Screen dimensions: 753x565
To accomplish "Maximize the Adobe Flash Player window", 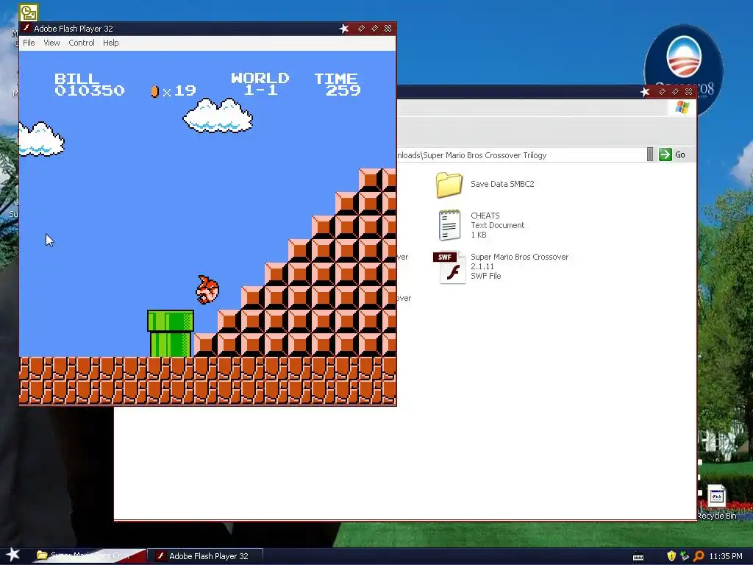I will coord(374,29).
